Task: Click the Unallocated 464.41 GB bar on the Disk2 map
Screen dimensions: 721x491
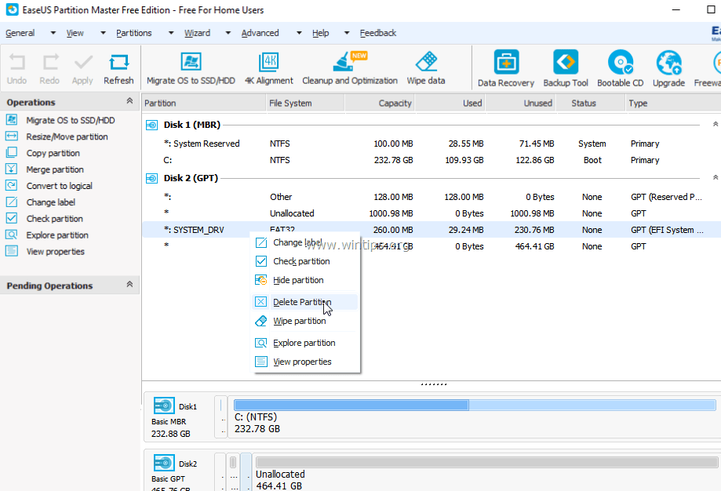Action: coord(486,463)
